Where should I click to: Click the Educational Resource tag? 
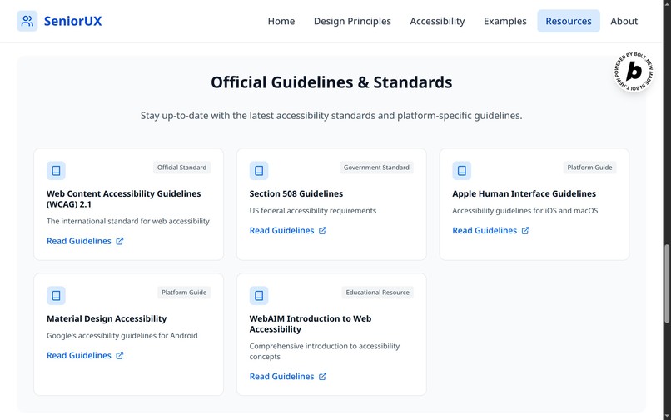(x=377, y=292)
